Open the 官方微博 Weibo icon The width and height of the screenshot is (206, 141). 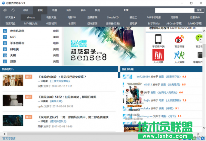click(179, 39)
